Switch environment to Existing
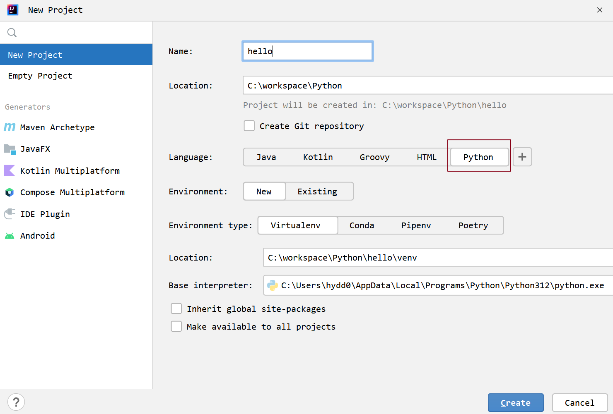The width and height of the screenshot is (613, 414). coord(318,191)
